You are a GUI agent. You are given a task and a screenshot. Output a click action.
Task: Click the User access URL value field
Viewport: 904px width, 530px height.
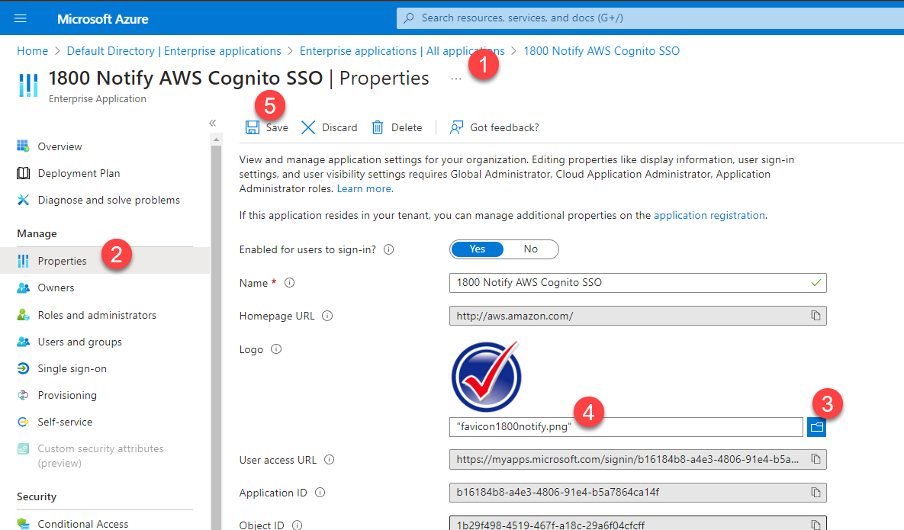coord(638,460)
